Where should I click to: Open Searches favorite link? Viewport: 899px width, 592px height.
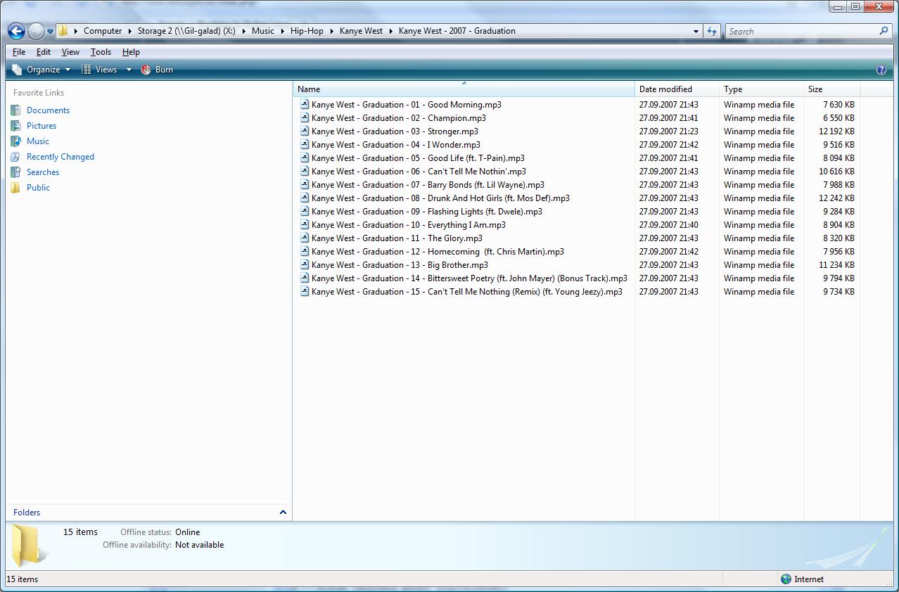(x=43, y=172)
